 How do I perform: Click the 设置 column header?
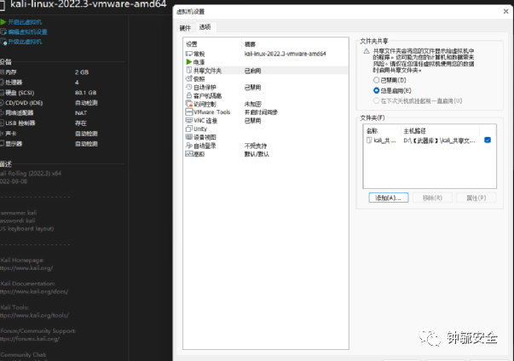click(x=192, y=44)
